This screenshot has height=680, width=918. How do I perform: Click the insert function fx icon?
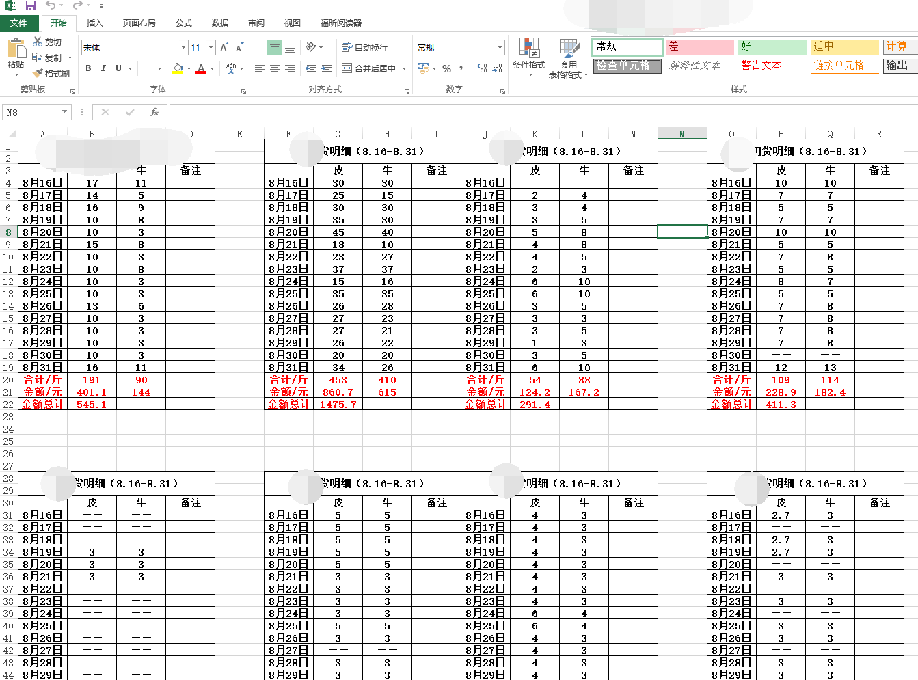click(154, 112)
